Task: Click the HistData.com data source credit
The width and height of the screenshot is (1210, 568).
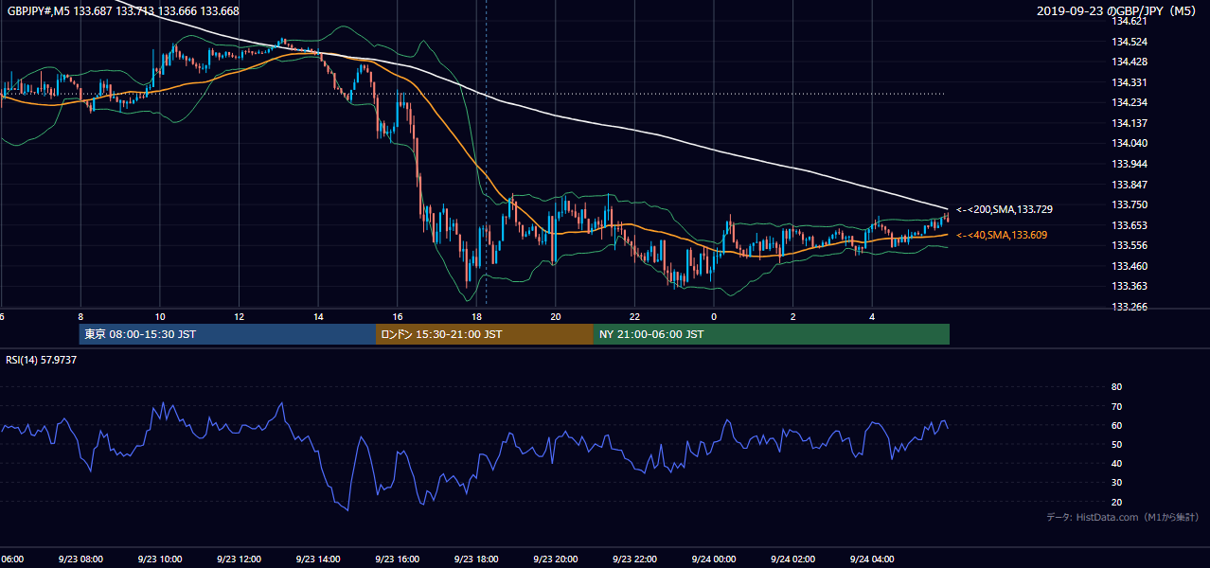Action: click(1122, 517)
